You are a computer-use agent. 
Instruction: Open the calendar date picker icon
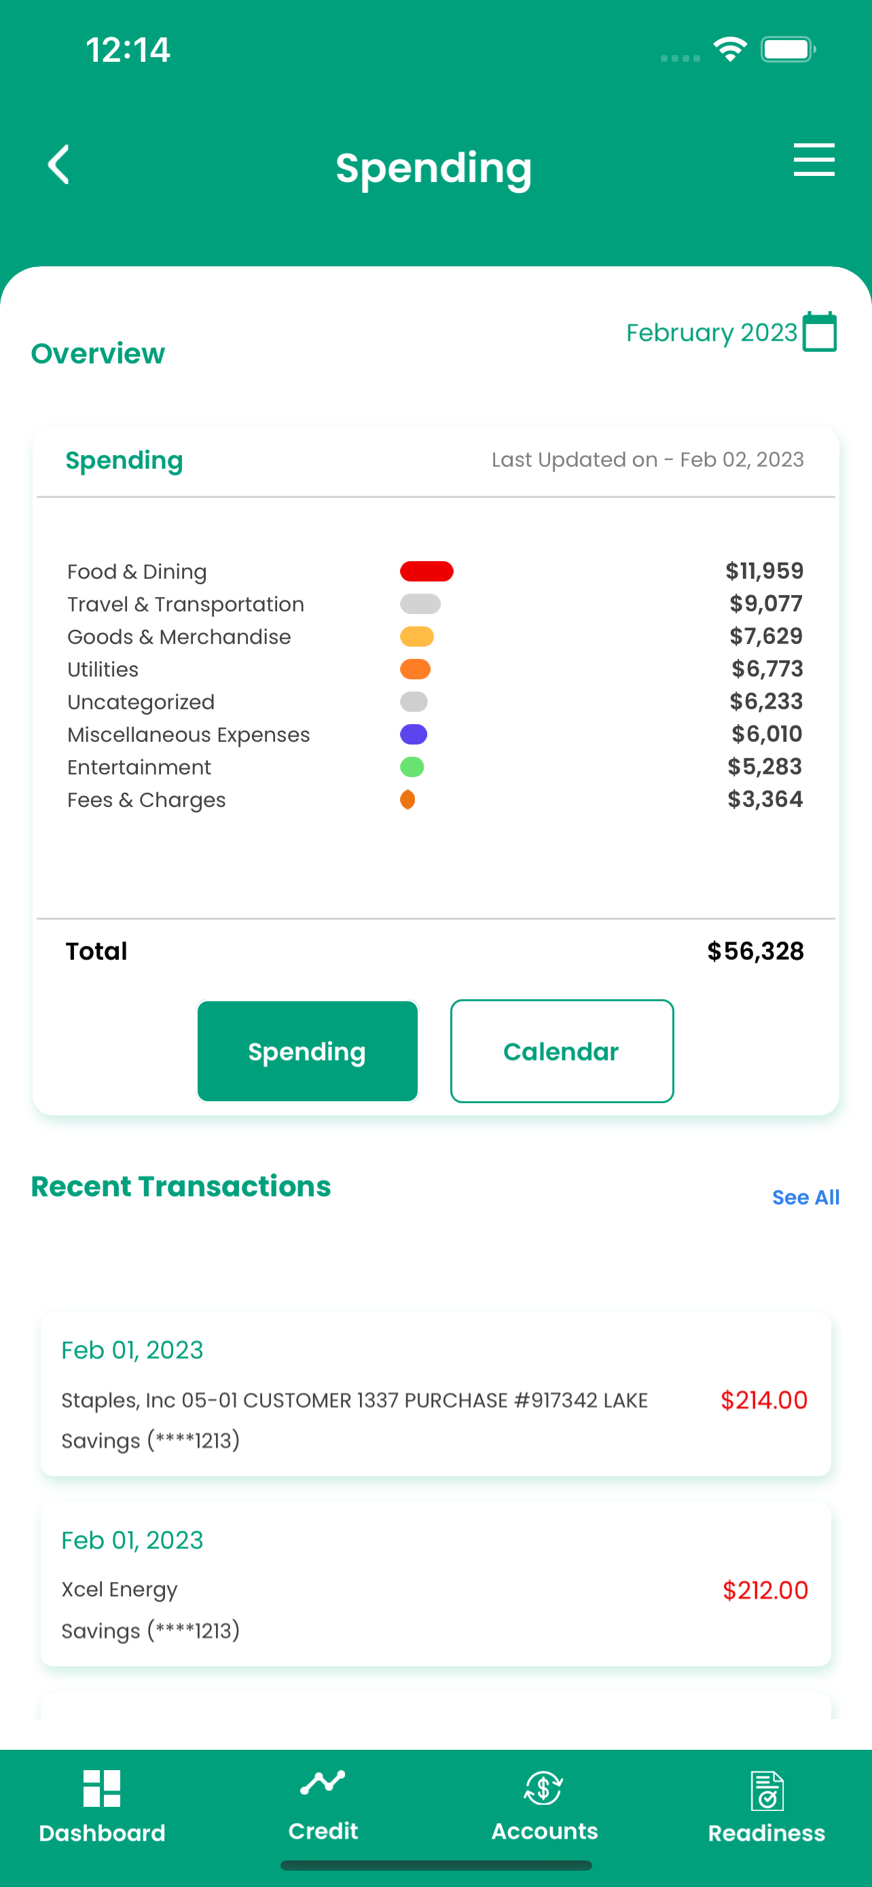[819, 333]
